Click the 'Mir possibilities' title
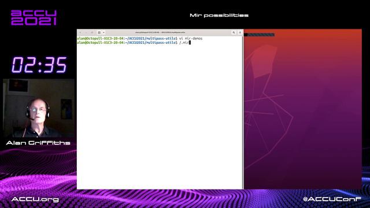 point(219,16)
